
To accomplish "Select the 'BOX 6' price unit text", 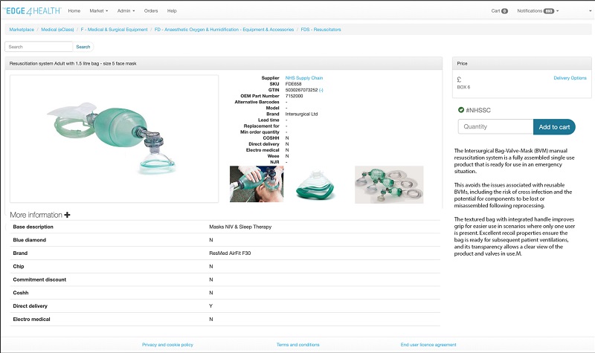I will pos(463,87).
